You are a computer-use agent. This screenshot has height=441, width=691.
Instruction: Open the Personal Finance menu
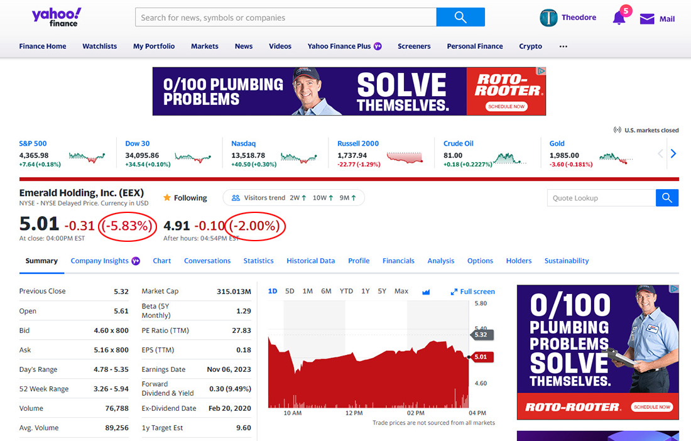coord(475,46)
